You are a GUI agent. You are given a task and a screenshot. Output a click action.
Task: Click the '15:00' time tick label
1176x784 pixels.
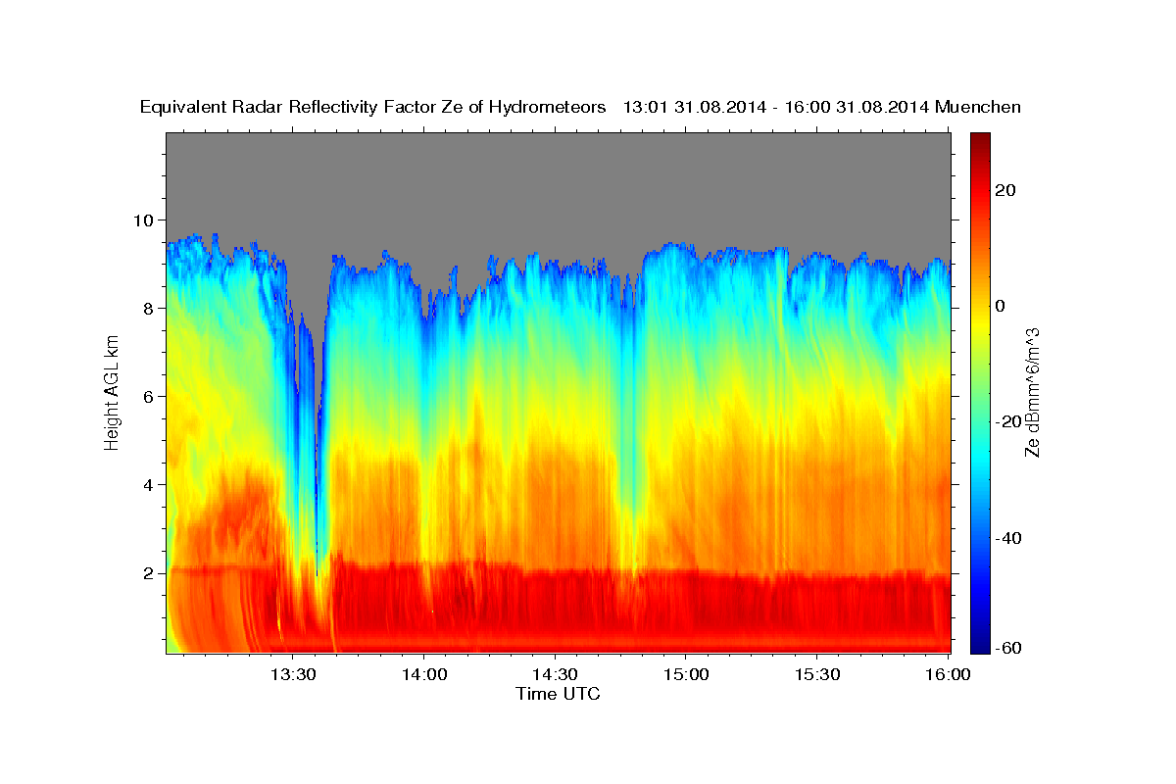pos(686,674)
